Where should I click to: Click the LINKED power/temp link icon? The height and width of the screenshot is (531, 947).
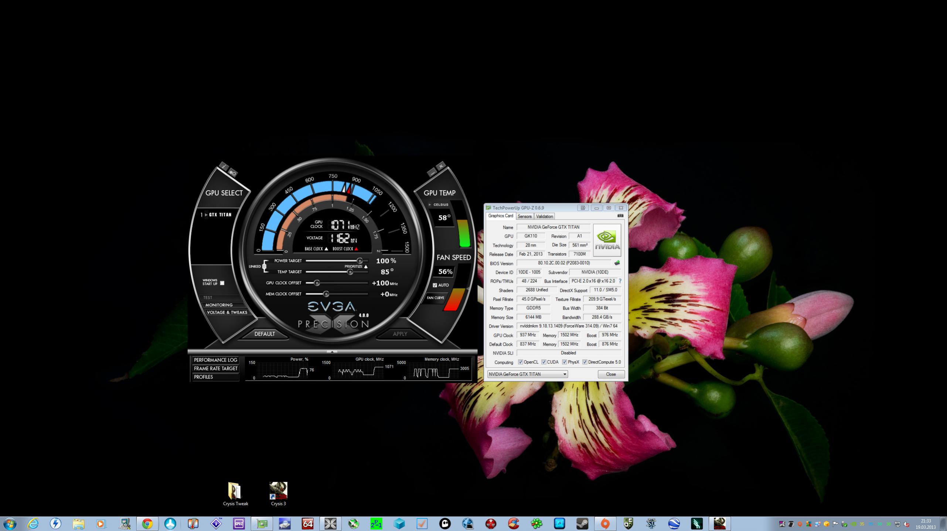264,266
